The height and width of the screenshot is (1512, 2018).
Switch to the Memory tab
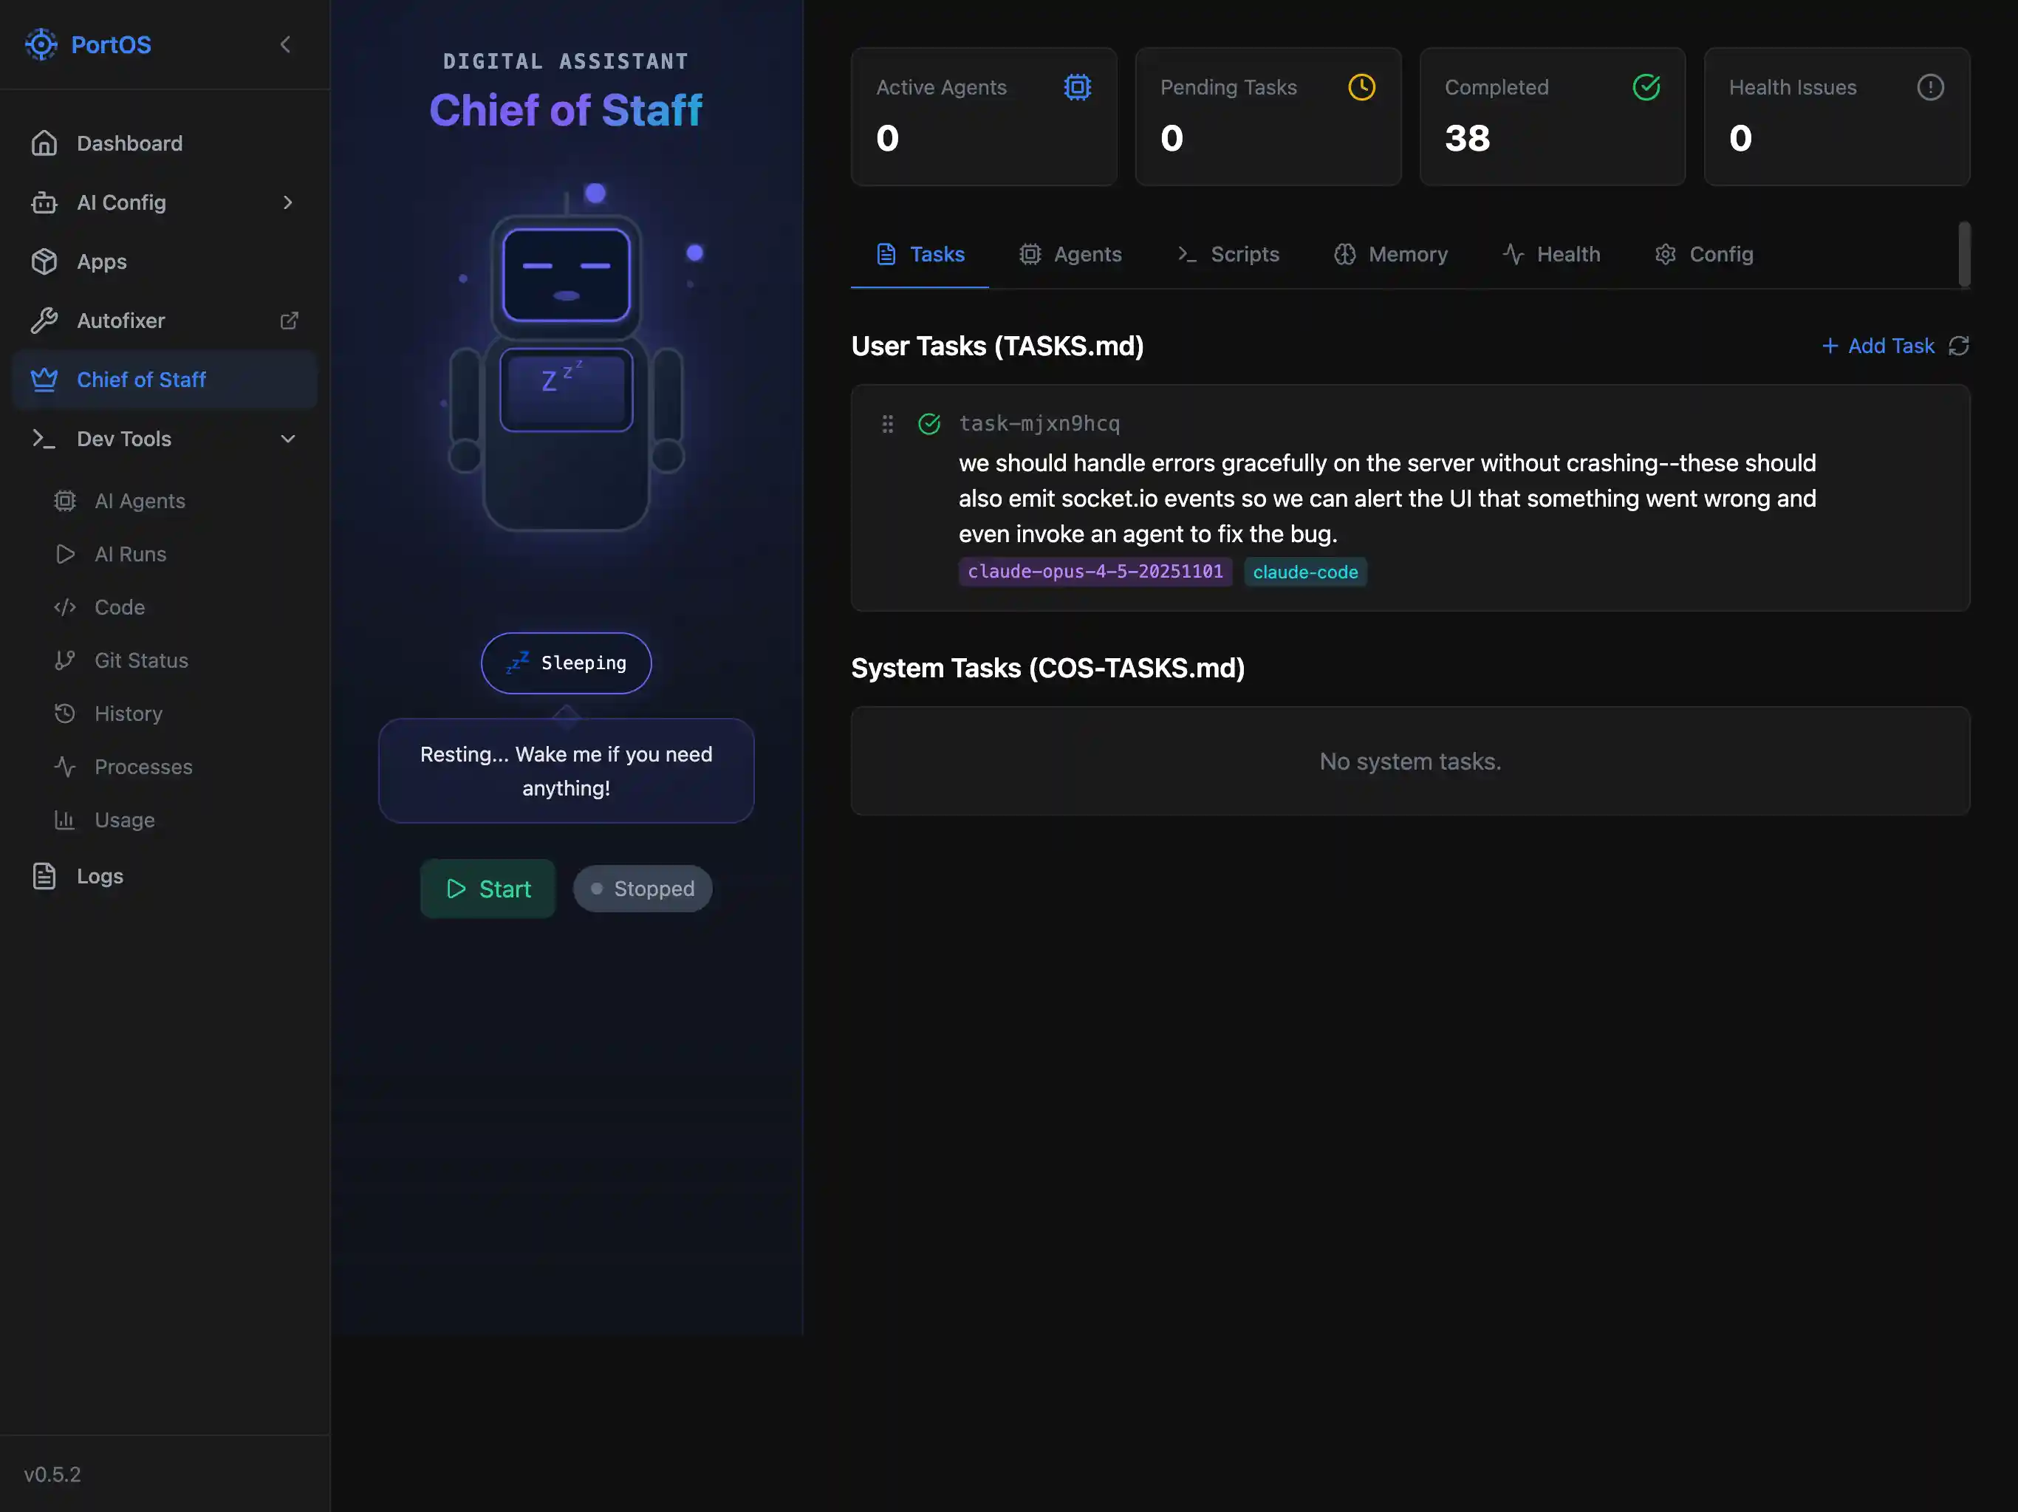coord(1390,255)
